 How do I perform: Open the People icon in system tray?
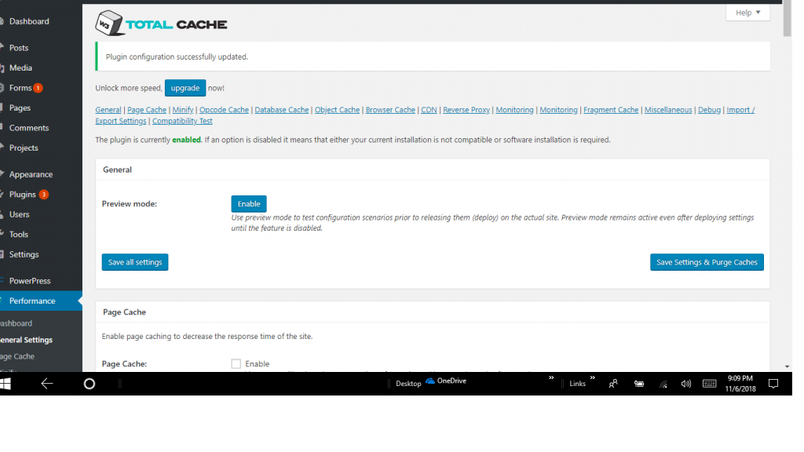pyautogui.click(x=613, y=384)
